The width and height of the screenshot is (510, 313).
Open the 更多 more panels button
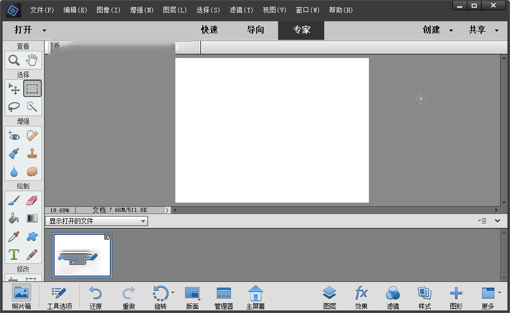pyautogui.click(x=488, y=297)
